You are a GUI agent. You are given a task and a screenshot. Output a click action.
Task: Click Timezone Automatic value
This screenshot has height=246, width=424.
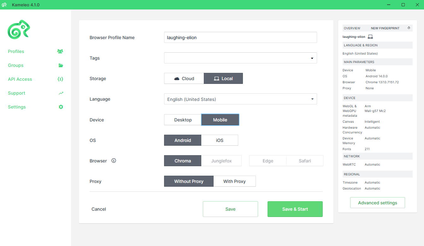[373, 183]
